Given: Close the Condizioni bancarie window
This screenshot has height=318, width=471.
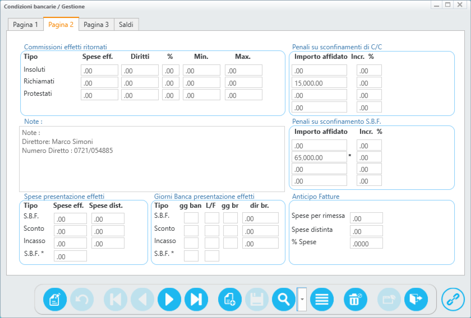Looking at the screenshot, I should coord(460,5).
